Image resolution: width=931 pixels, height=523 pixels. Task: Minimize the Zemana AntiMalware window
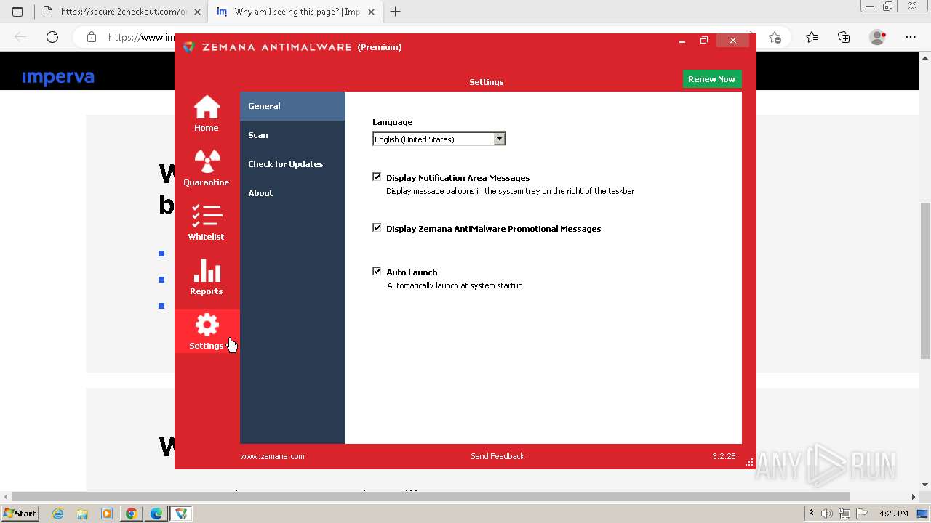682,41
